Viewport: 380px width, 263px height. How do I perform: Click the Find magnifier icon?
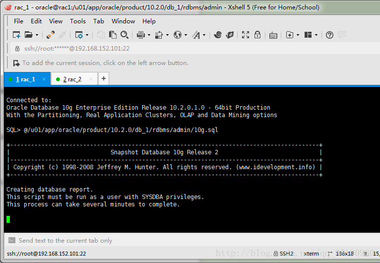tap(125, 35)
